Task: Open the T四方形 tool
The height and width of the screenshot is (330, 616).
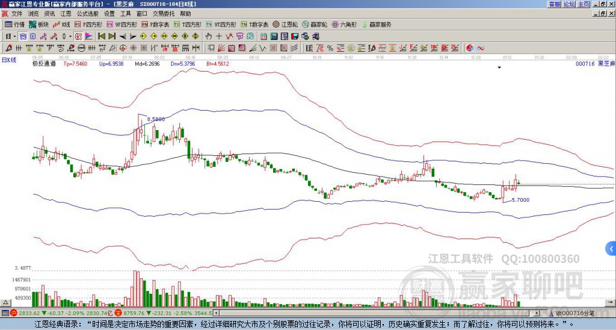Action: coord(188,24)
